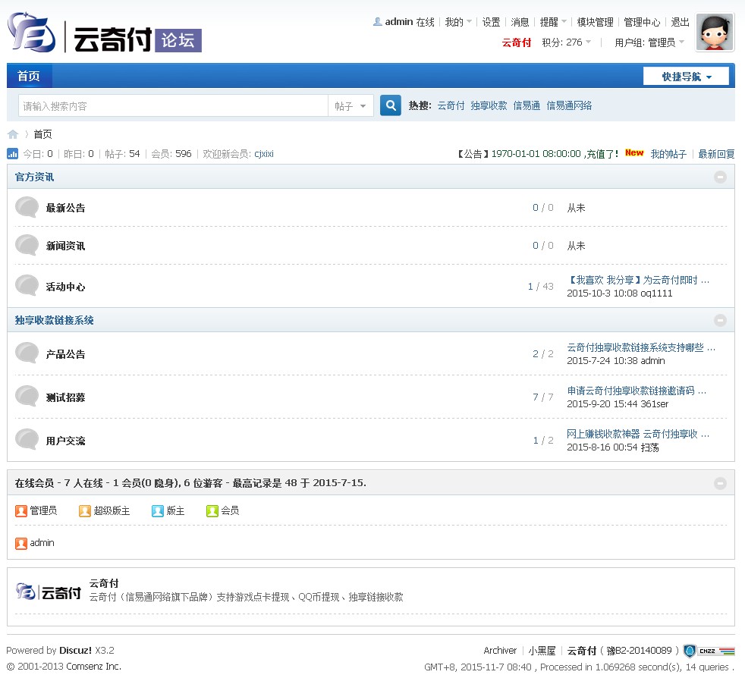Collapse the 在线会员 online members panel
This screenshot has height=678, width=745.
[x=720, y=483]
